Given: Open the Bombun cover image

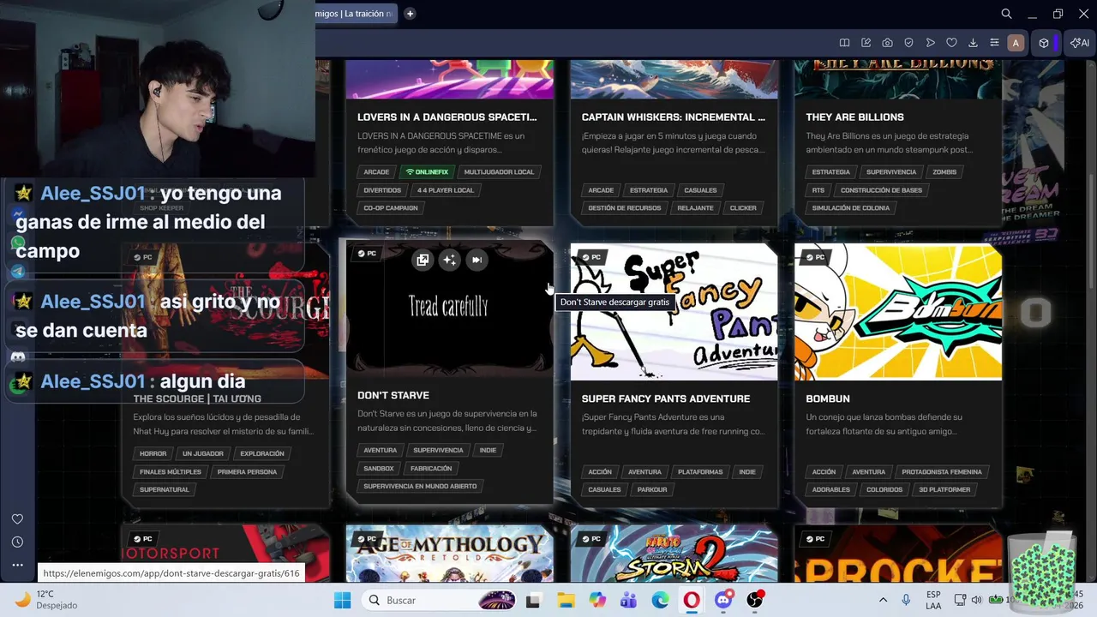Looking at the screenshot, I should [898, 312].
